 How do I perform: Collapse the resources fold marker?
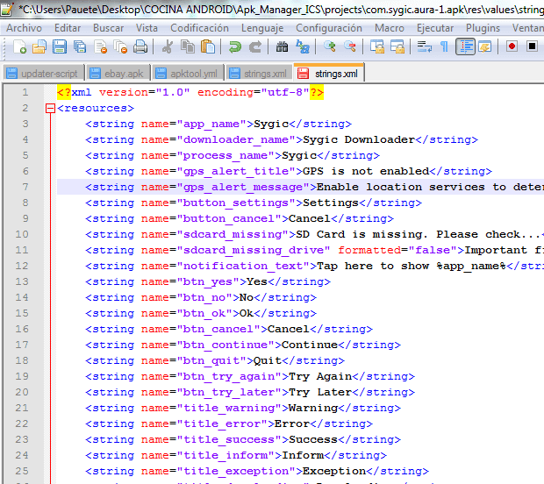tap(50, 109)
